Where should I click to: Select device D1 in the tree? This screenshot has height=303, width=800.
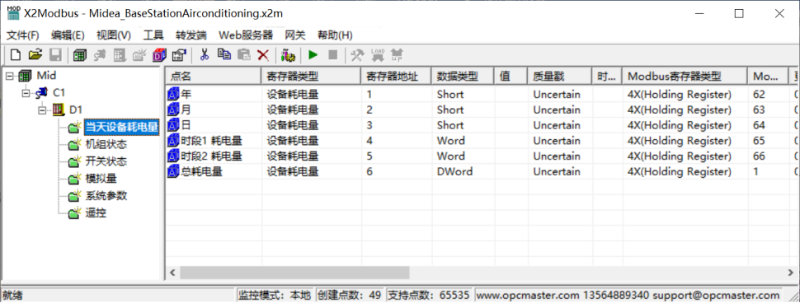76,110
